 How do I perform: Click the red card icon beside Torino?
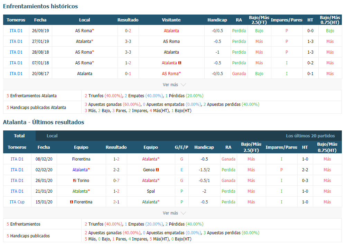coord(75,180)
